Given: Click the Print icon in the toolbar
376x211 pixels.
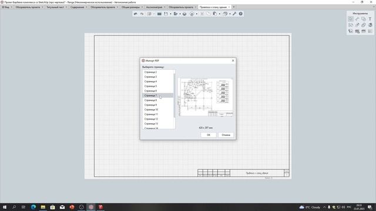Looking at the screenshot, I should (x=184, y=14).
